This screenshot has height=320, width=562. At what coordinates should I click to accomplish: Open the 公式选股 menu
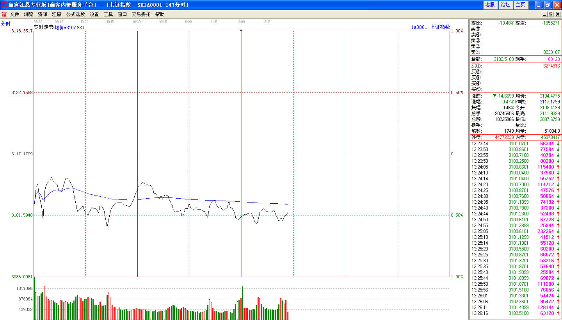(x=75, y=14)
